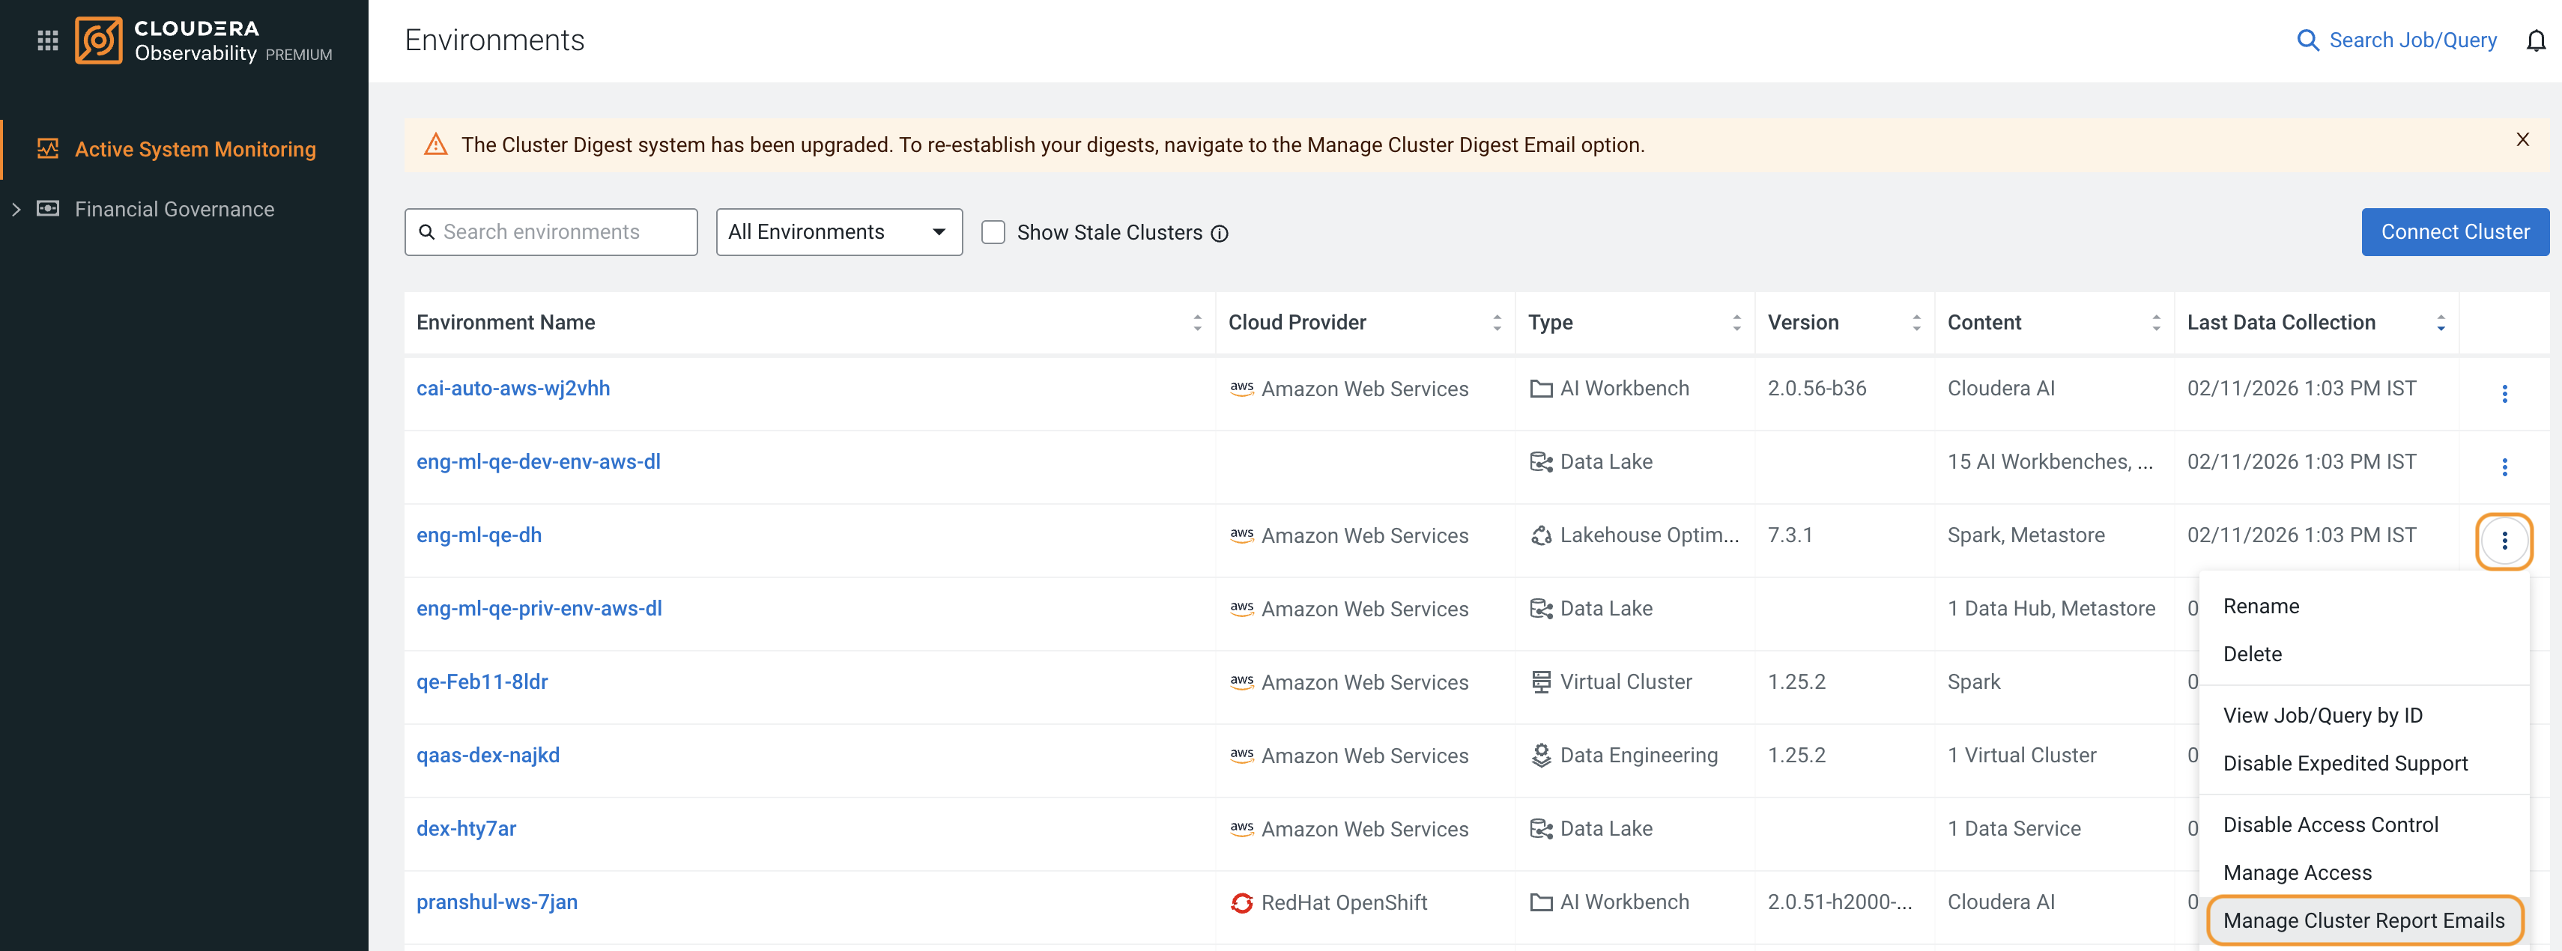The image size is (2562, 951).
Task: Open the qaas-dex-najkd environment link
Action: tap(488, 756)
